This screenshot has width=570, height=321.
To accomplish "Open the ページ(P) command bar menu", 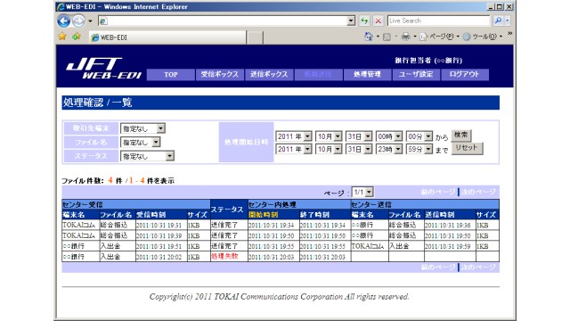I will pos(439,37).
